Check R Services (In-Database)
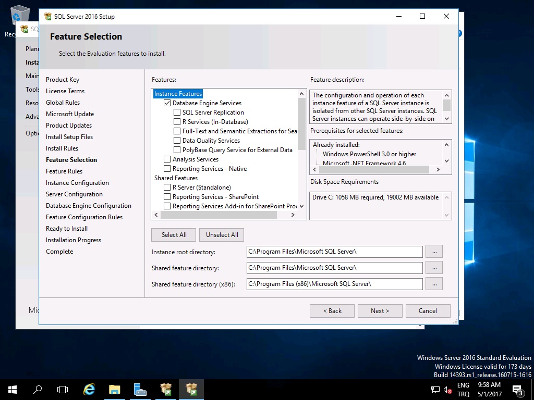The image size is (534, 400). pos(177,122)
